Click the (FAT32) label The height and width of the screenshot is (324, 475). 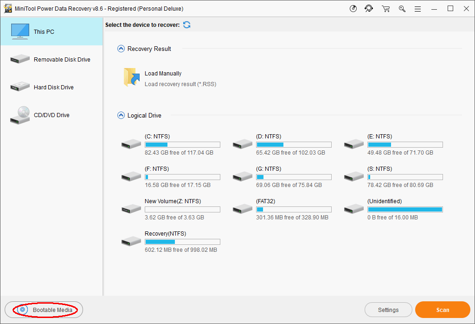[x=266, y=201]
